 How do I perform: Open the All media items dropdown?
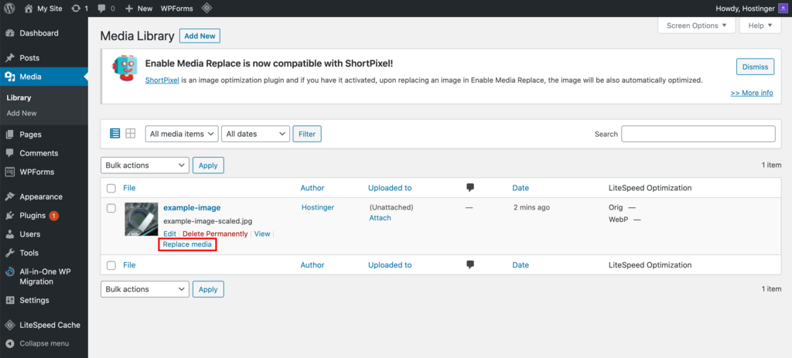(181, 134)
